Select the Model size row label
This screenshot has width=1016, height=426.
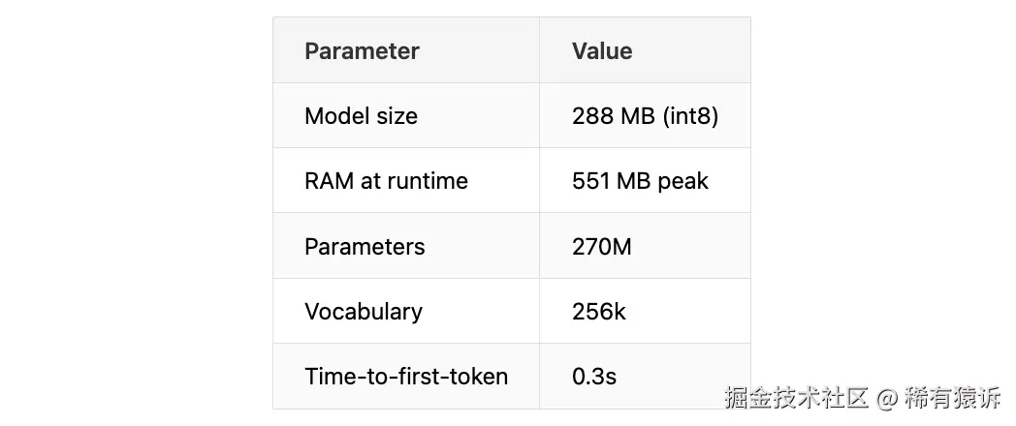361,116
